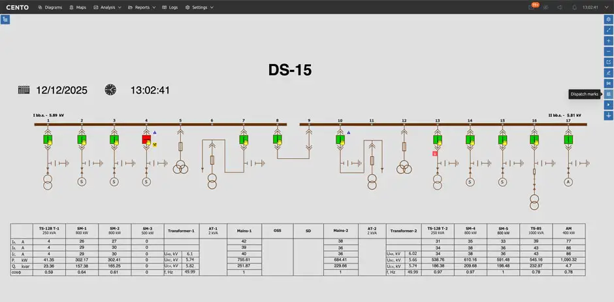This screenshot has width=614, height=302.
Task: Select green breaker on feeder 17
Action: point(568,139)
